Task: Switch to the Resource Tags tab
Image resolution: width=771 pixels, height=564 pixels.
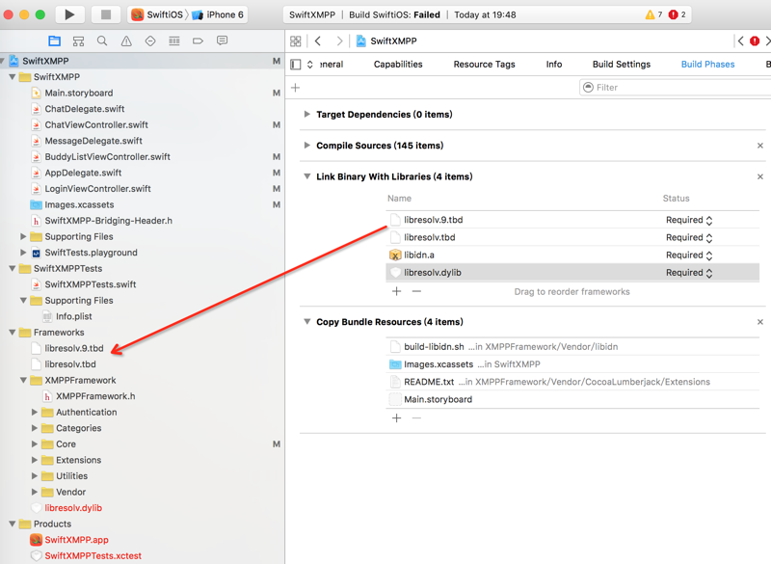Action: [x=485, y=65]
